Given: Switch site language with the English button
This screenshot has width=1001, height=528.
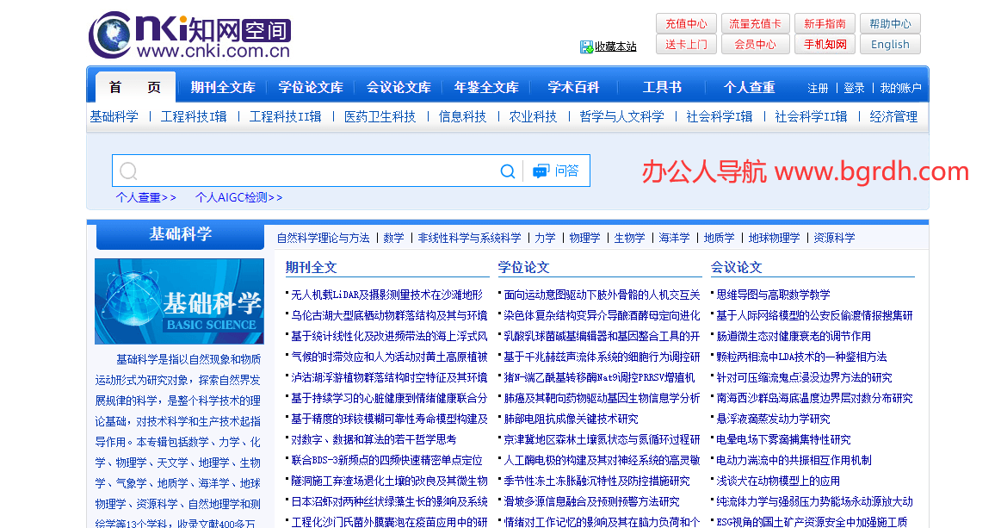Looking at the screenshot, I should [x=889, y=44].
